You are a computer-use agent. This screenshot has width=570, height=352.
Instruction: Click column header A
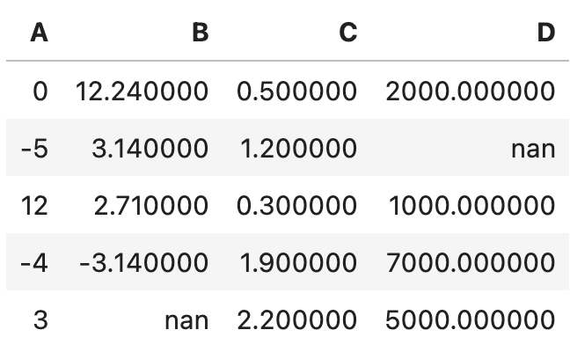click(39, 33)
